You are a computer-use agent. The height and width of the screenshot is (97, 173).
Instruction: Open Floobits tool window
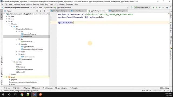point(74,88)
